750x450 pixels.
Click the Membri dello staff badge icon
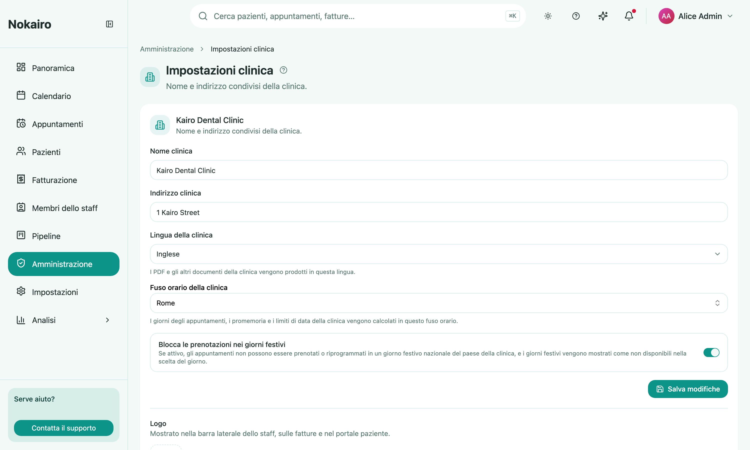click(21, 207)
